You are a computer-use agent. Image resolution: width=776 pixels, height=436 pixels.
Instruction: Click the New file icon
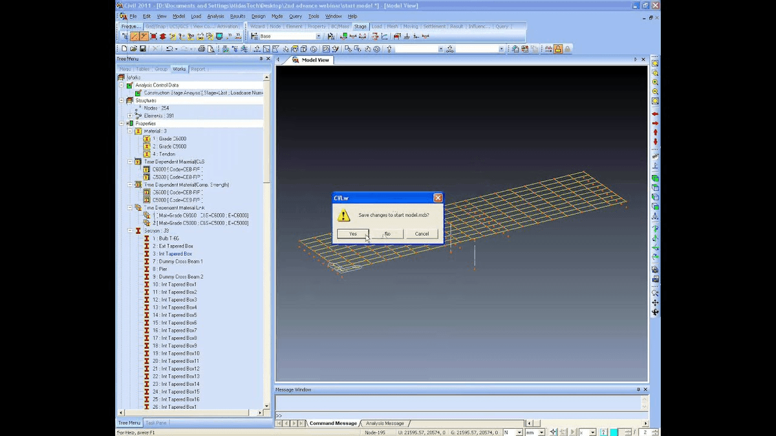(124, 48)
